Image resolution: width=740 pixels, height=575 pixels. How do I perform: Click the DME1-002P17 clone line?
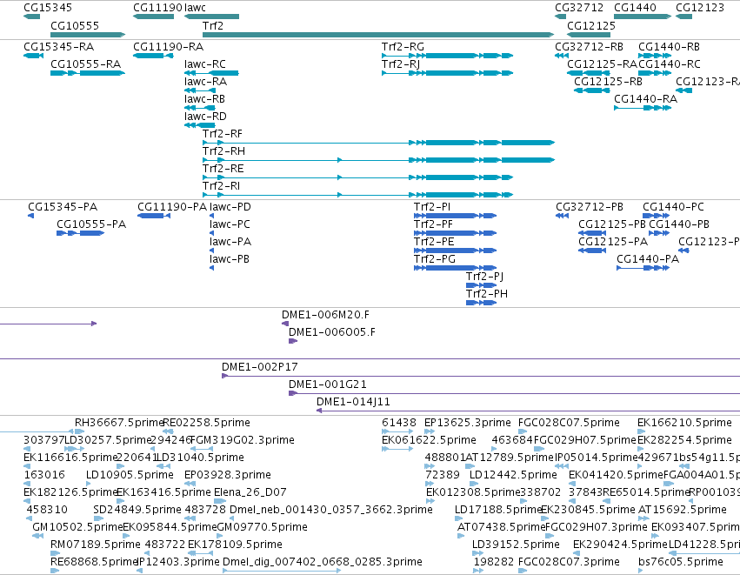(481, 377)
